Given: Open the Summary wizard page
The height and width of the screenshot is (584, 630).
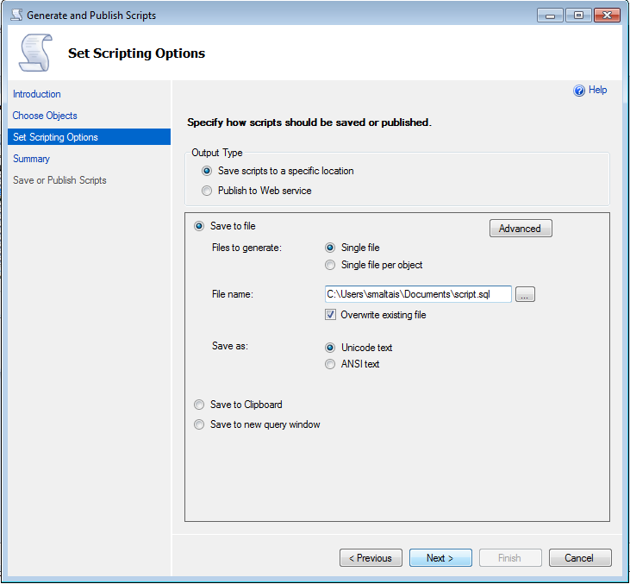Looking at the screenshot, I should click(32, 159).
